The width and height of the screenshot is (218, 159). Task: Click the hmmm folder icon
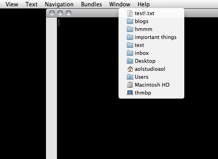pos(130,29)
